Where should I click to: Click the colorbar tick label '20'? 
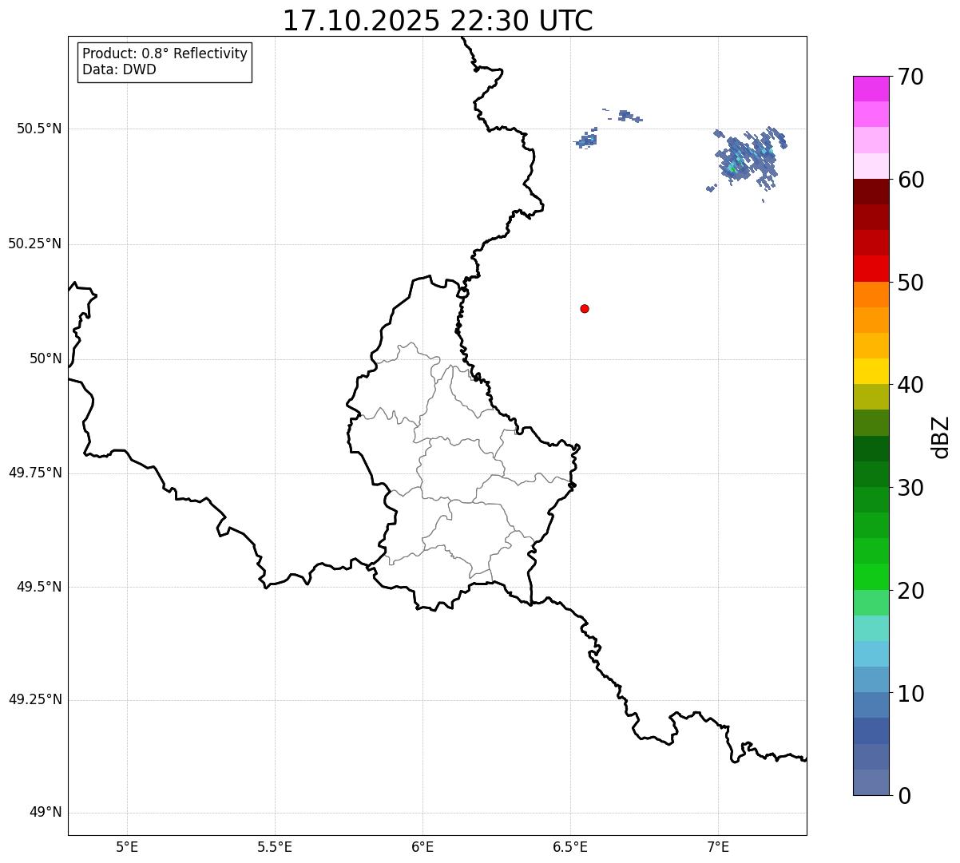[x=910, y=591]
